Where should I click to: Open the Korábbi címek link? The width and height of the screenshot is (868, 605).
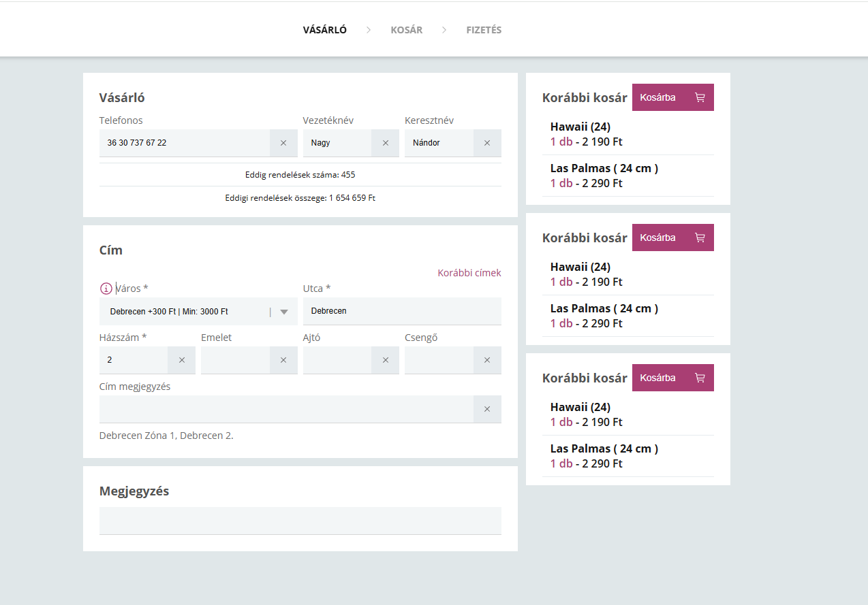coord(469,273)
